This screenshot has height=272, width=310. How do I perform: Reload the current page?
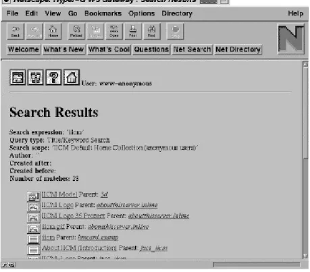pos(76,32)
